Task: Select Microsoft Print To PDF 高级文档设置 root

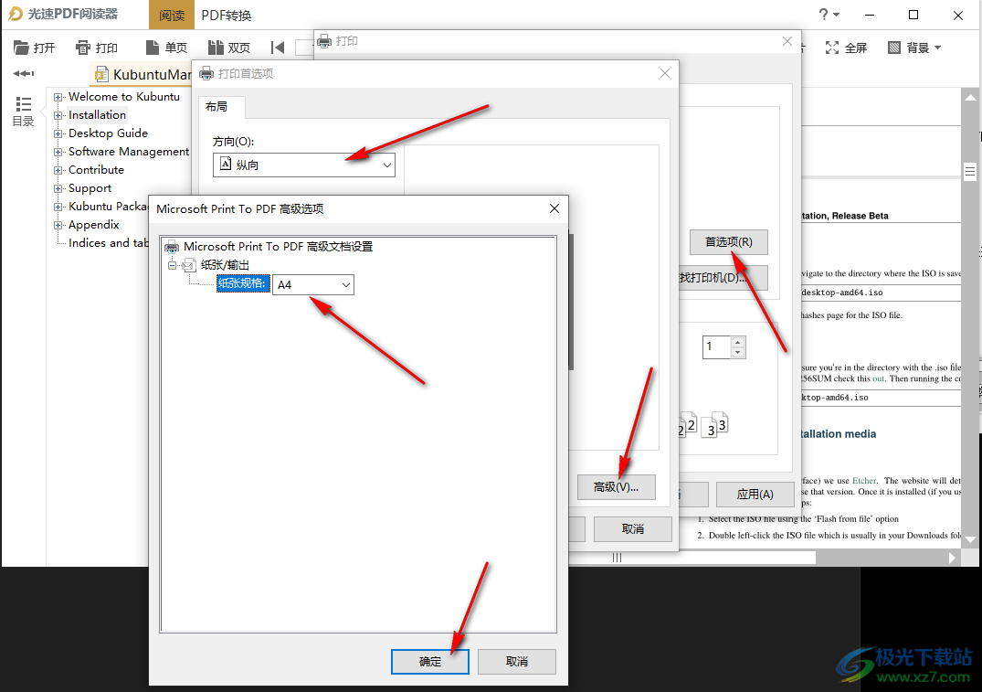Action: pos(278,246)
